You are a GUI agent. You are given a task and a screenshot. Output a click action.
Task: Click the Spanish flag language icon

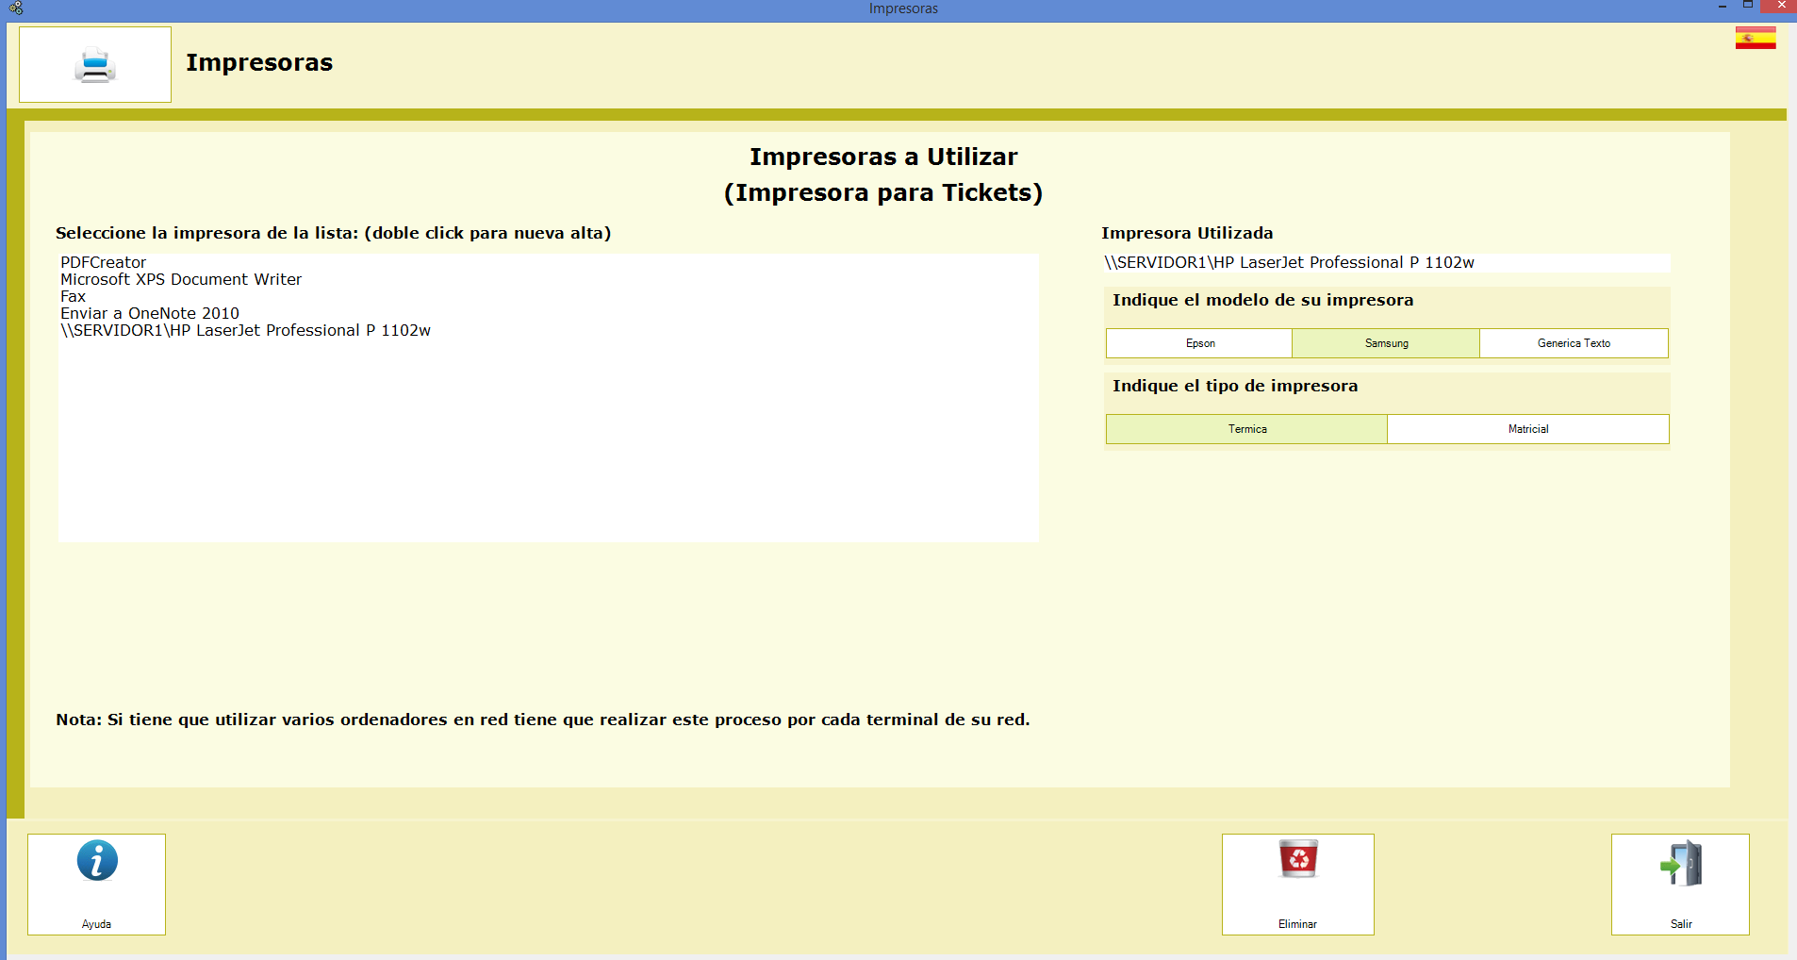click(x=1755, y=38)
